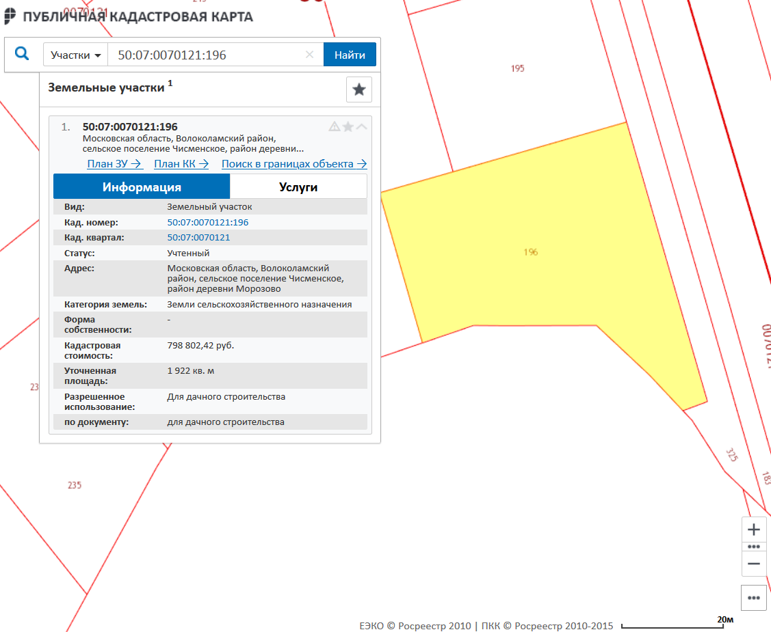Click the small star icon on result card
Screen dimensions: 771x632
(x=348, y=126)
